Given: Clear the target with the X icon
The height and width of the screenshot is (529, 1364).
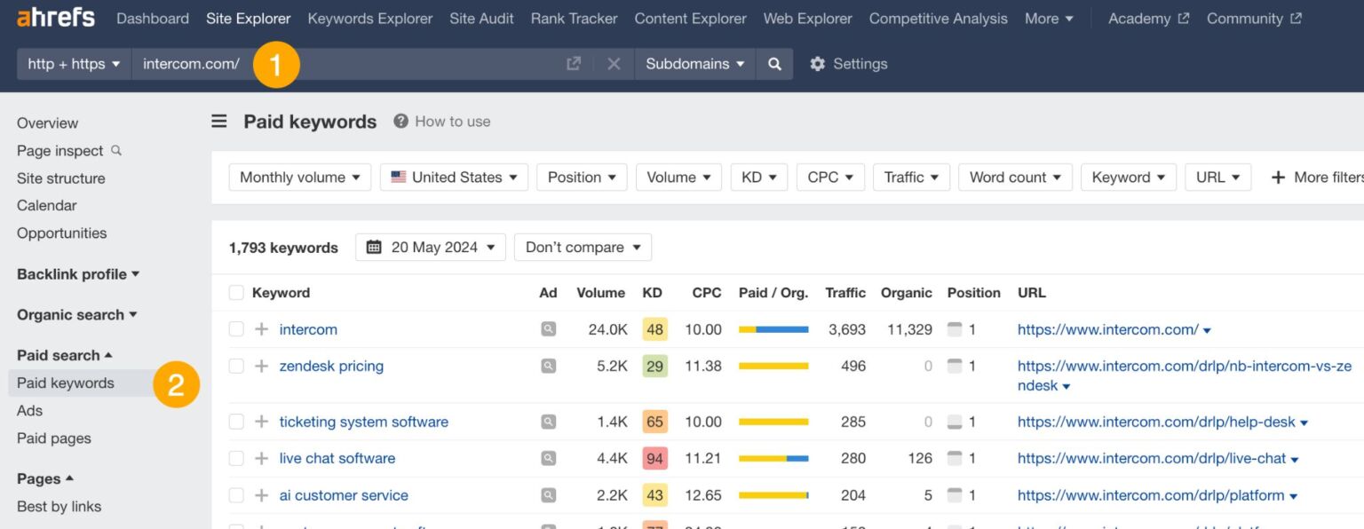Looking at the screenshot, I should pos(613,63).
